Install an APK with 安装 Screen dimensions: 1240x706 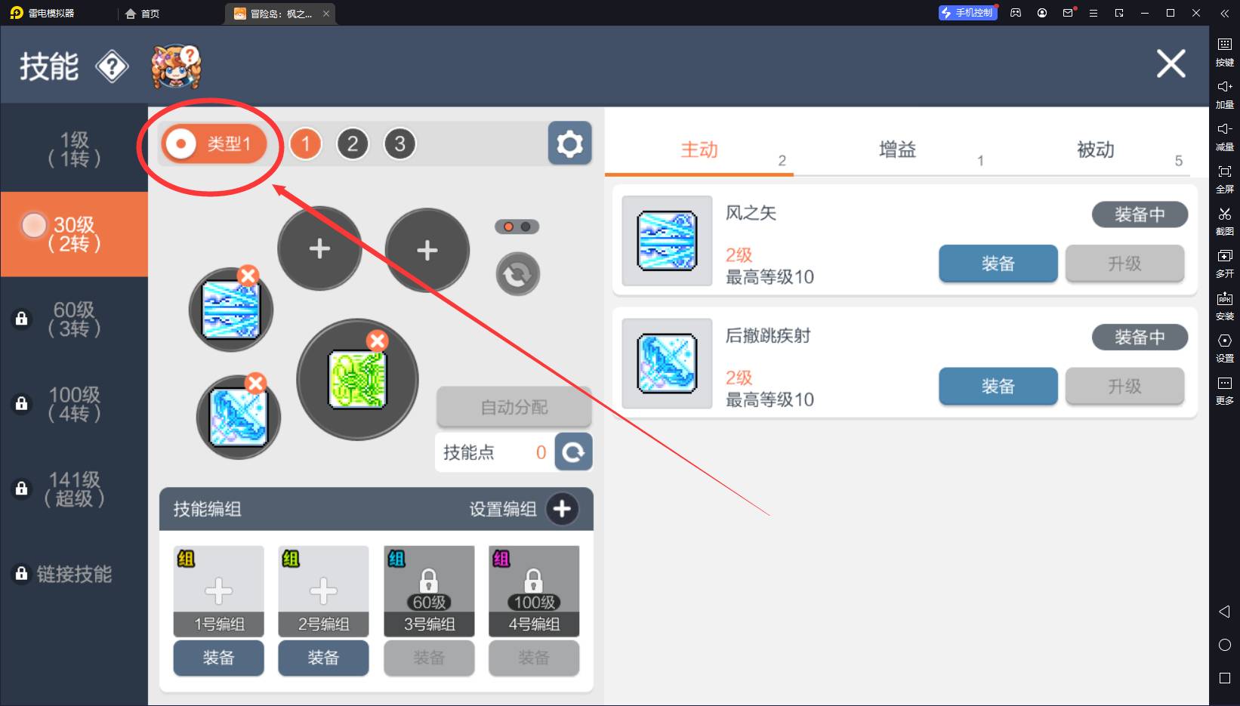point(1225,306)
